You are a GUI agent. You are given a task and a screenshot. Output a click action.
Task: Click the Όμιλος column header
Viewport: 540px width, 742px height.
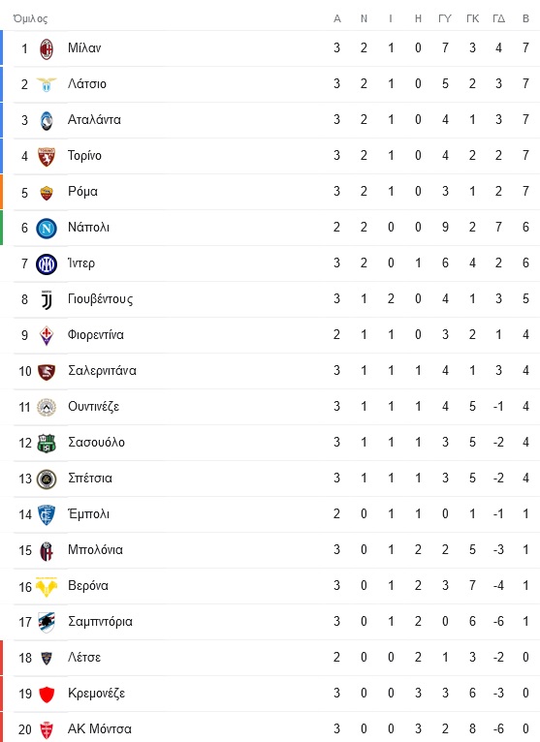point(30,19)
